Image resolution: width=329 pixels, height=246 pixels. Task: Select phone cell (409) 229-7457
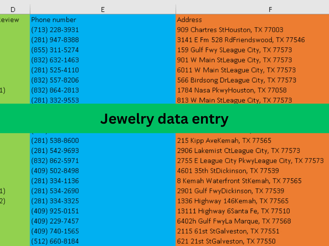point(103,221)
